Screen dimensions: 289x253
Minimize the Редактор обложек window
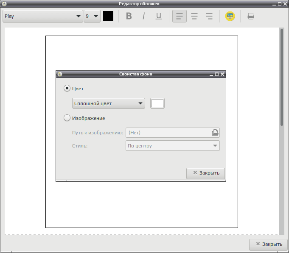point(274,4)
